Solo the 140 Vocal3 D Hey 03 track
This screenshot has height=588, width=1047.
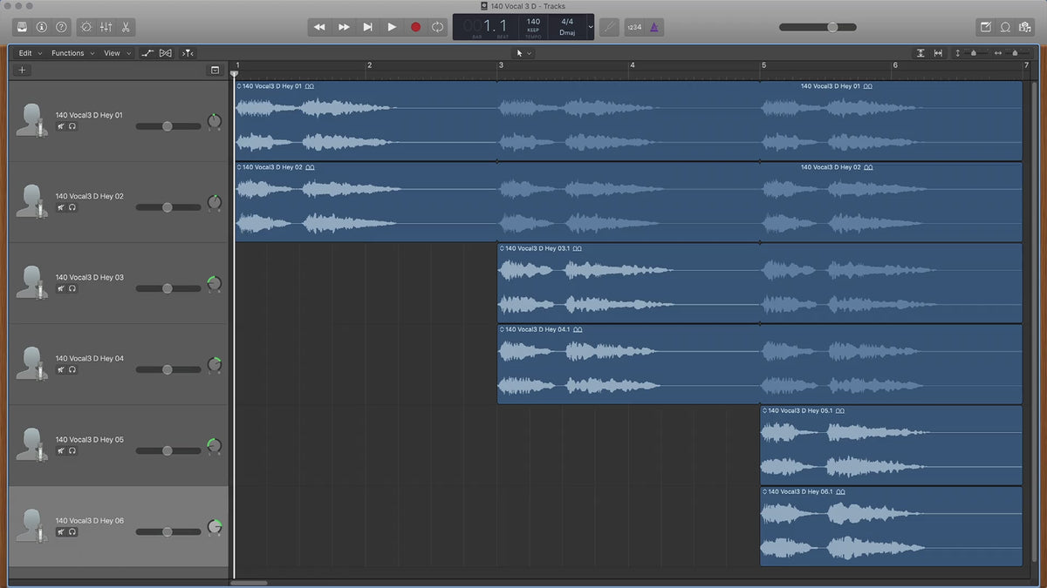[72, 288]
